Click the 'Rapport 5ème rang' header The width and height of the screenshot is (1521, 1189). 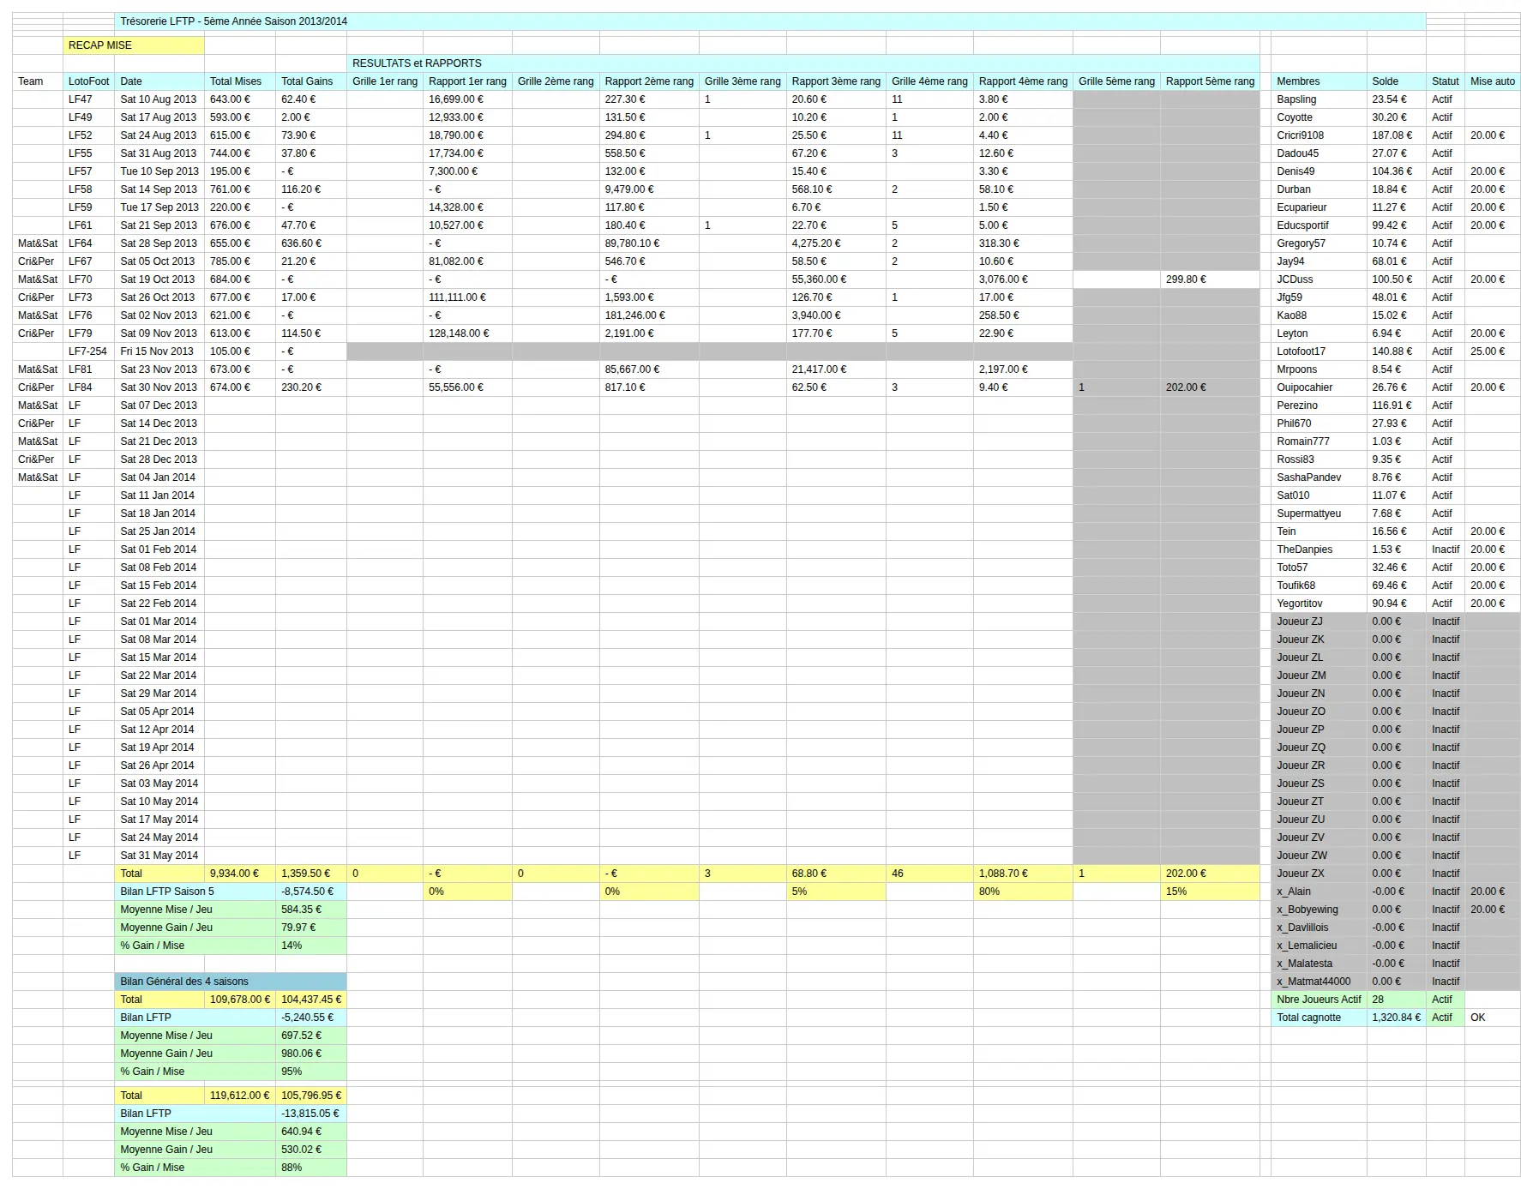point(1210,81)
